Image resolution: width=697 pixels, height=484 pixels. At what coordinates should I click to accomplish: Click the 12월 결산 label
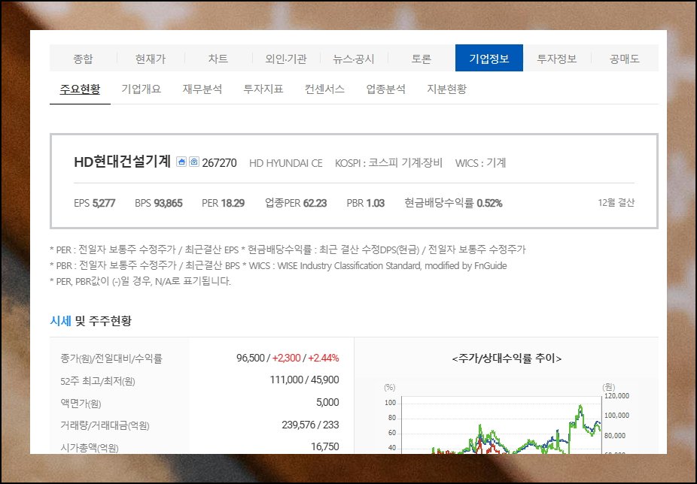tap(616, 202)
